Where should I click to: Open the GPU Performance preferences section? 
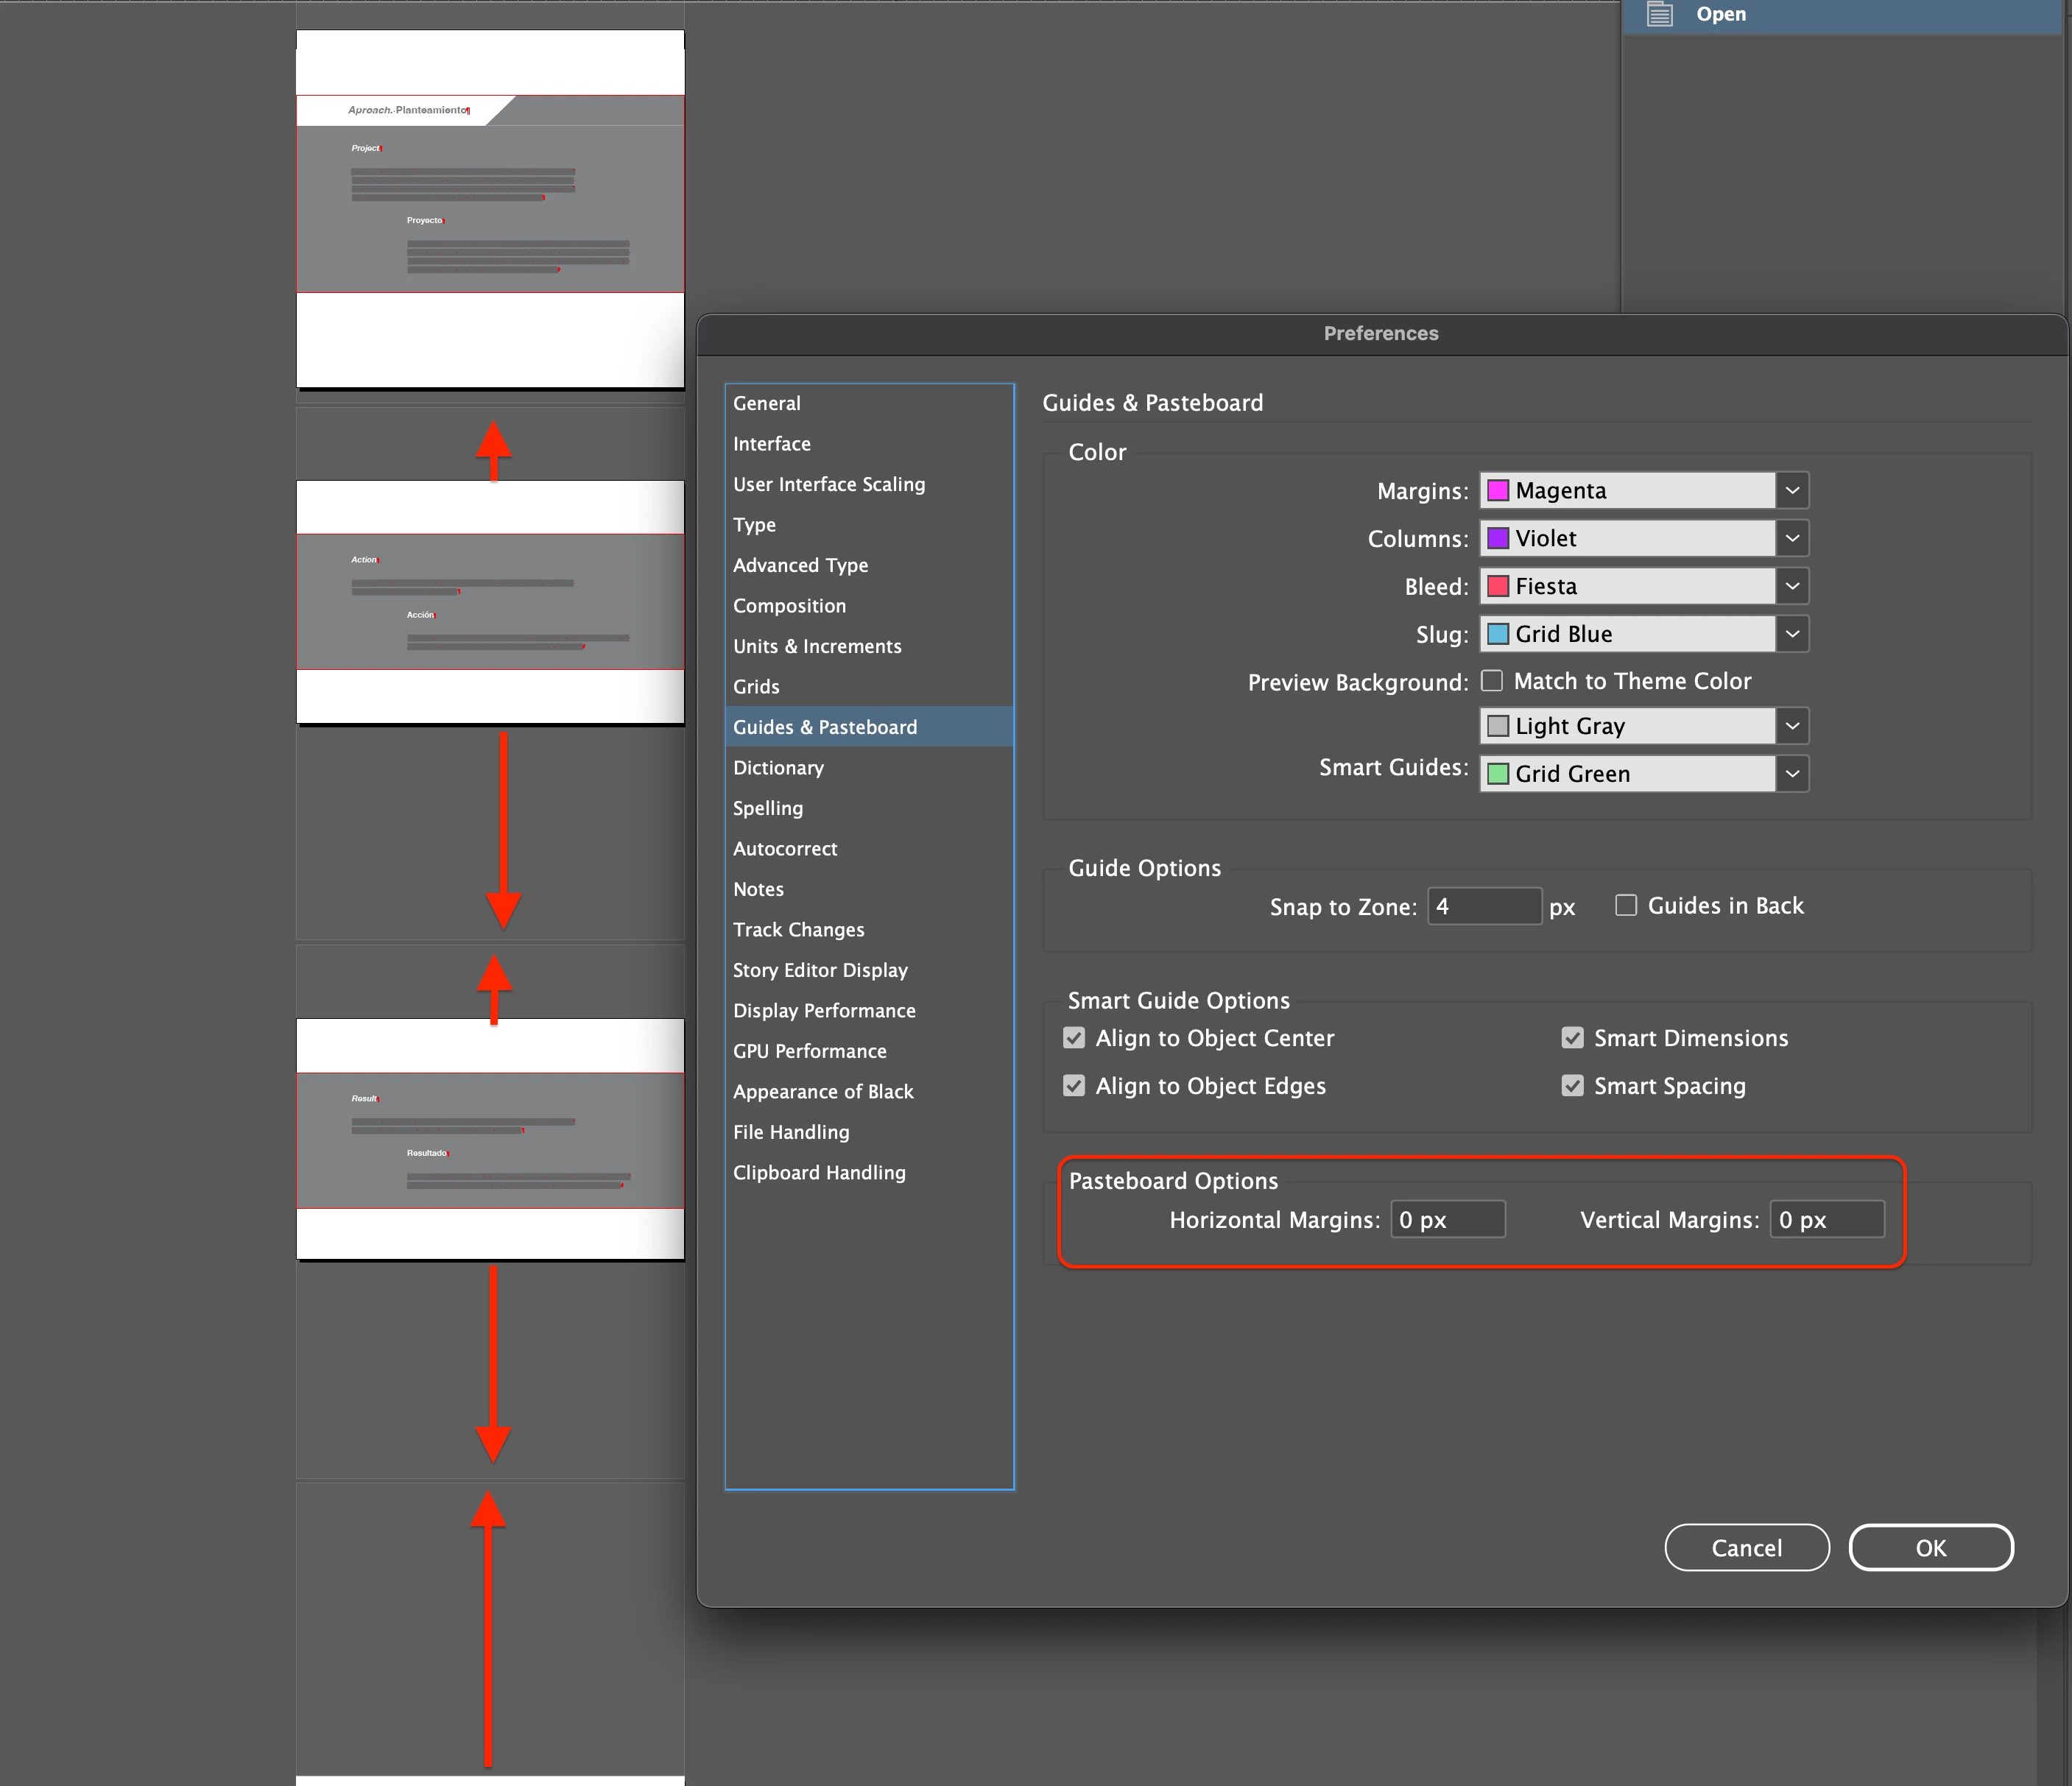[809, 1051]
